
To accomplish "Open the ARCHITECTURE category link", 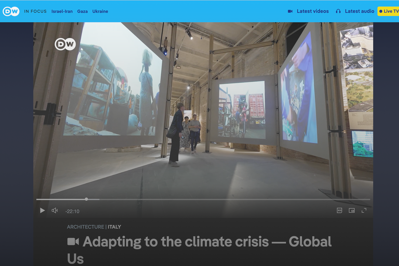I will (85, 227).
